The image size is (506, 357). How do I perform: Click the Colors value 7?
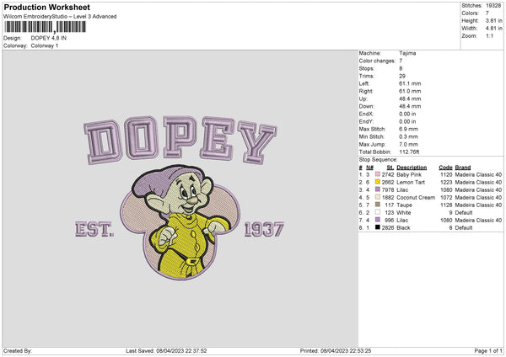487,13
